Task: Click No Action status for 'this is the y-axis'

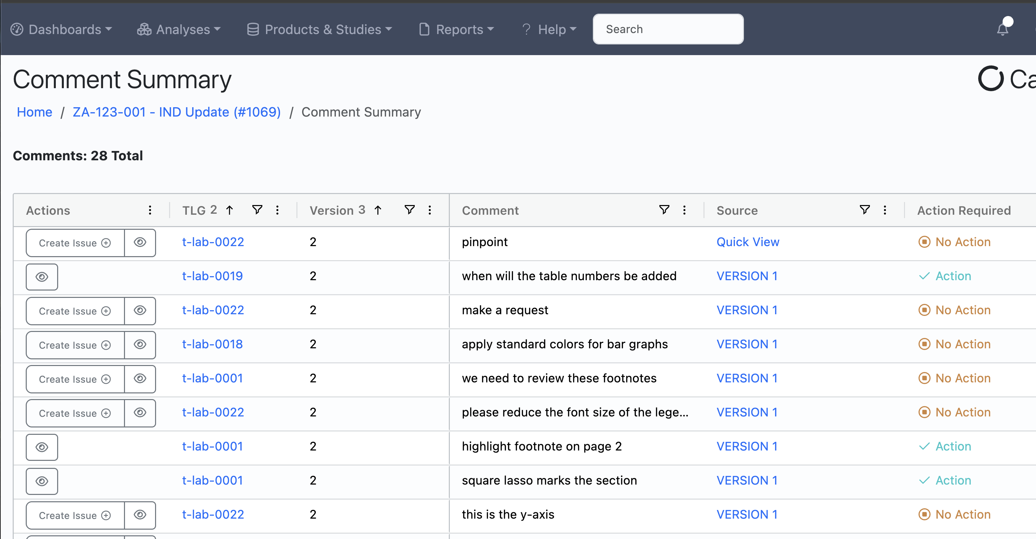Action: coord(954,515)
